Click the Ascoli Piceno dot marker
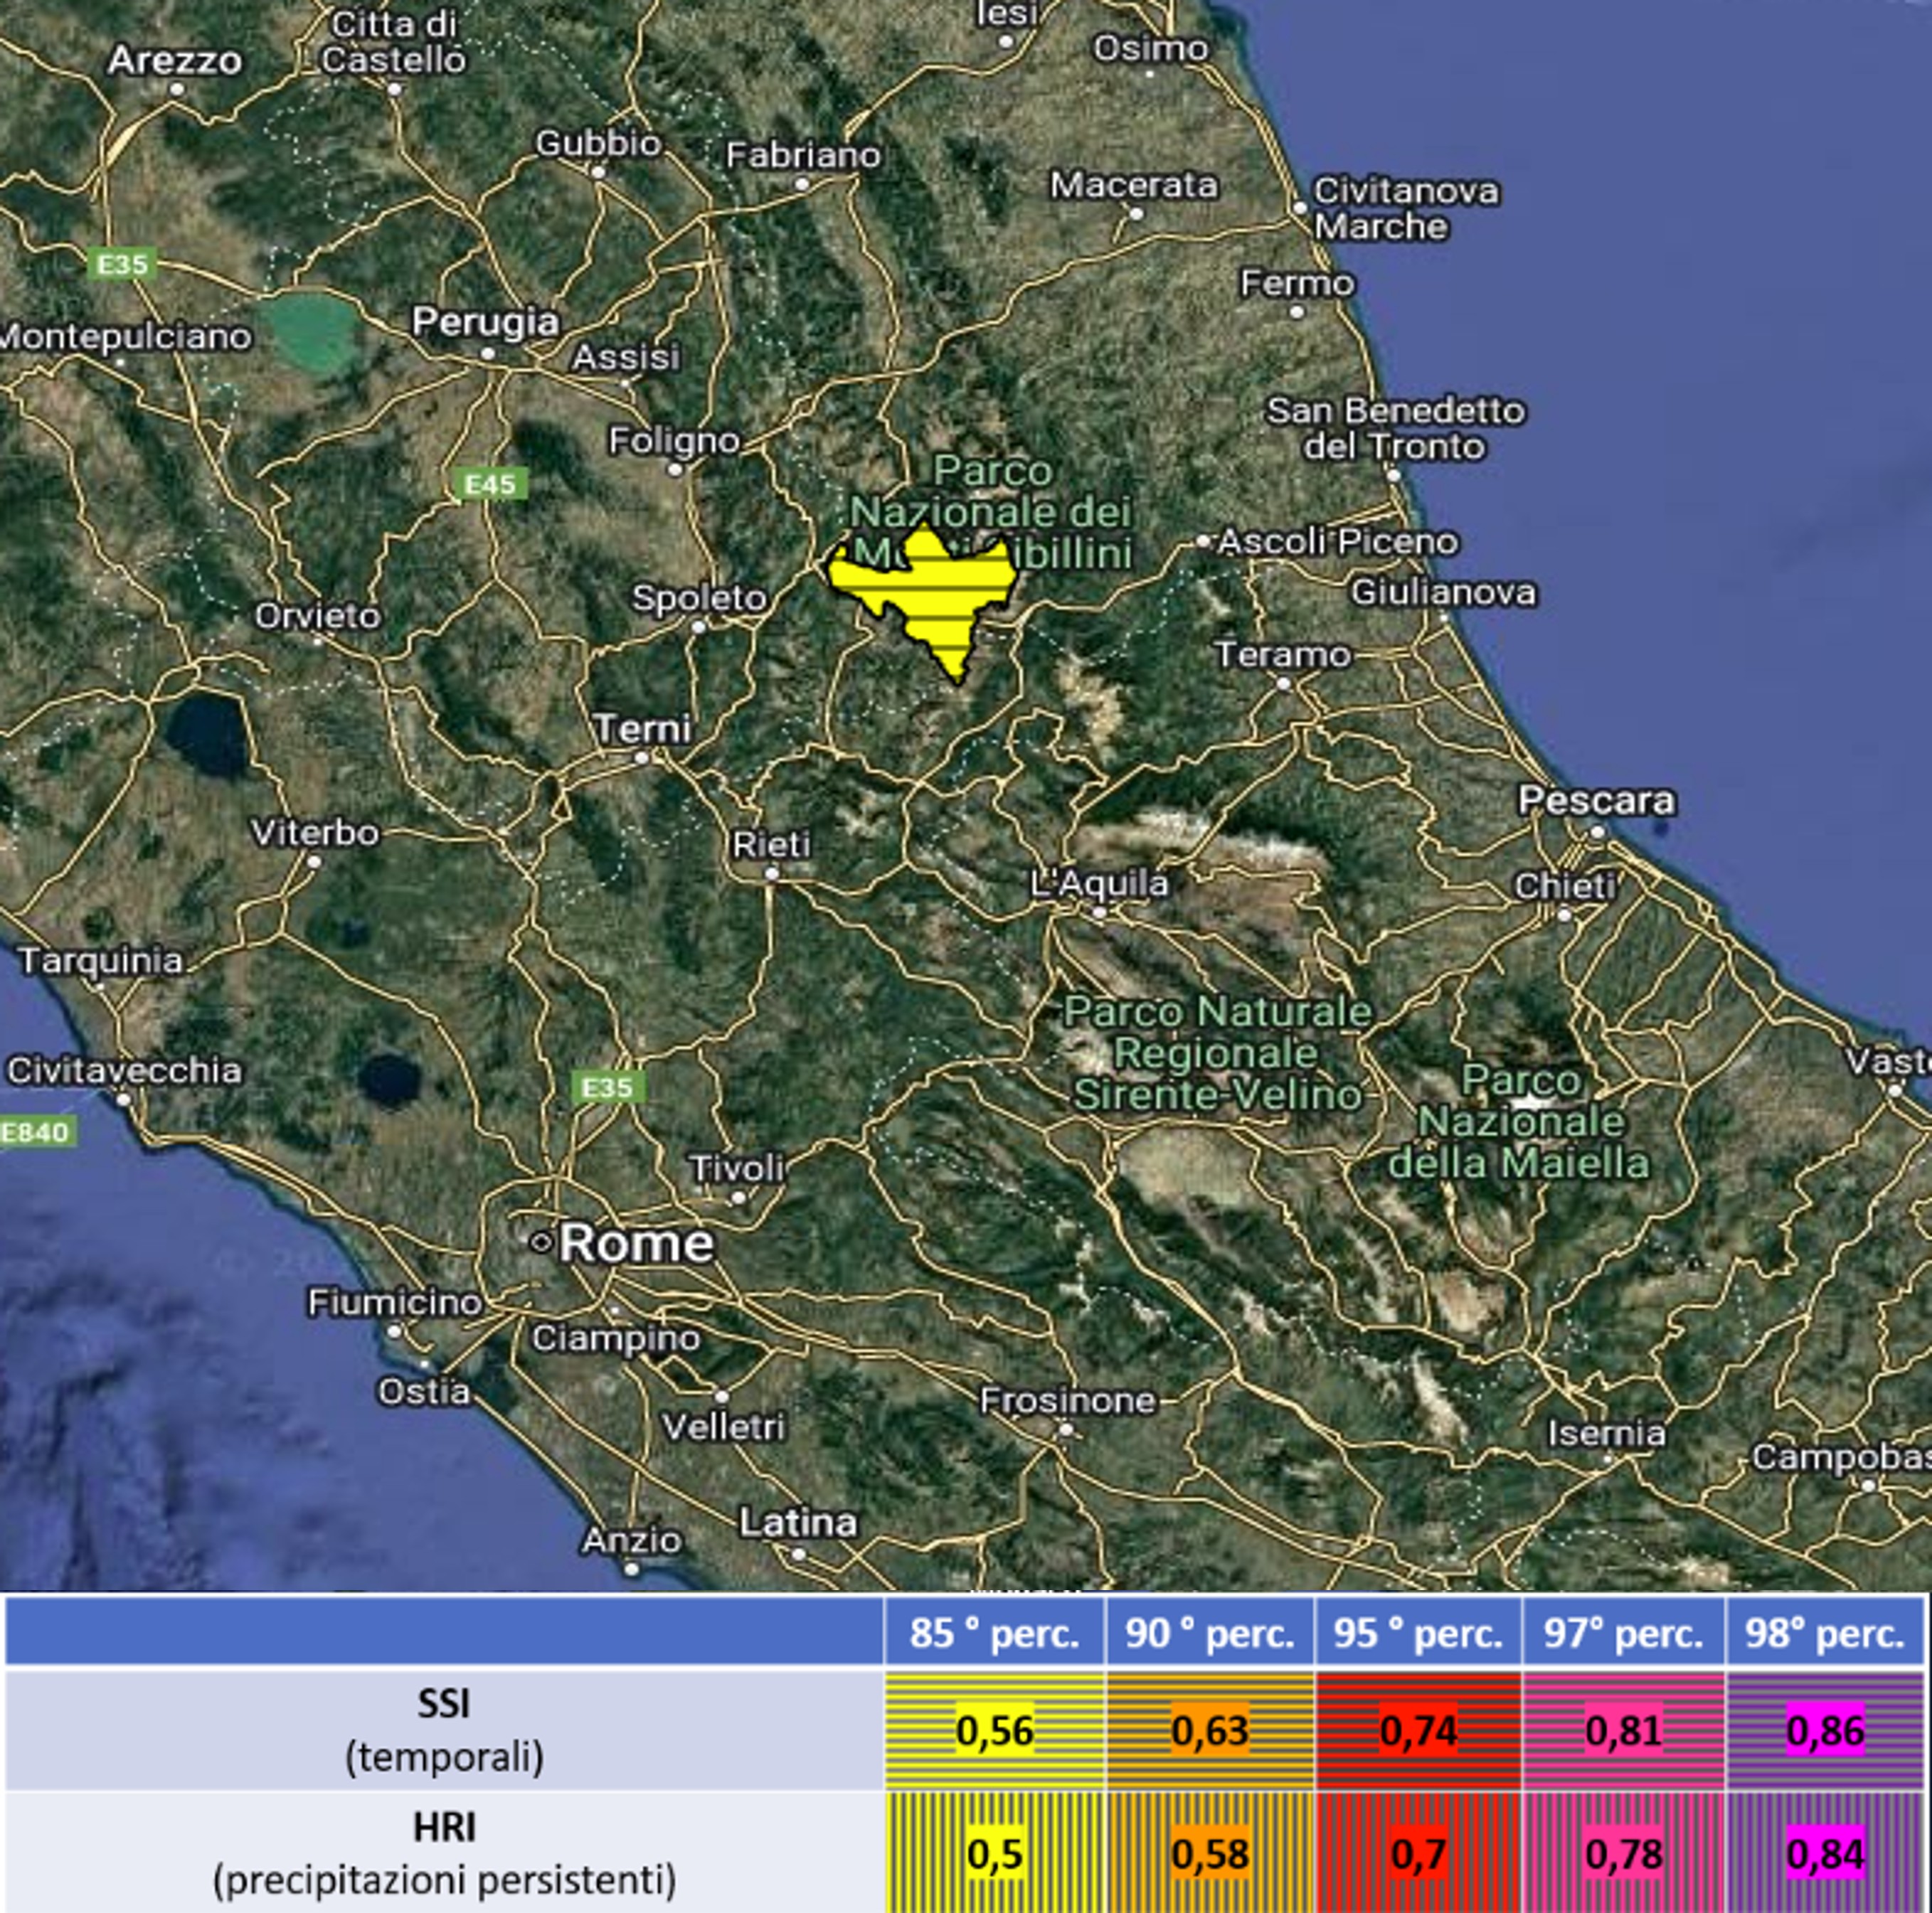The width and height of the screenshot is (1932, 1913). pyautogui.click(x=1203, y=540)
